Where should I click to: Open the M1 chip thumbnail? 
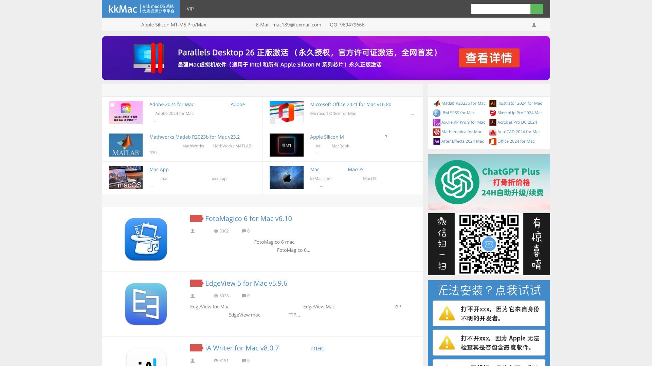287,145
